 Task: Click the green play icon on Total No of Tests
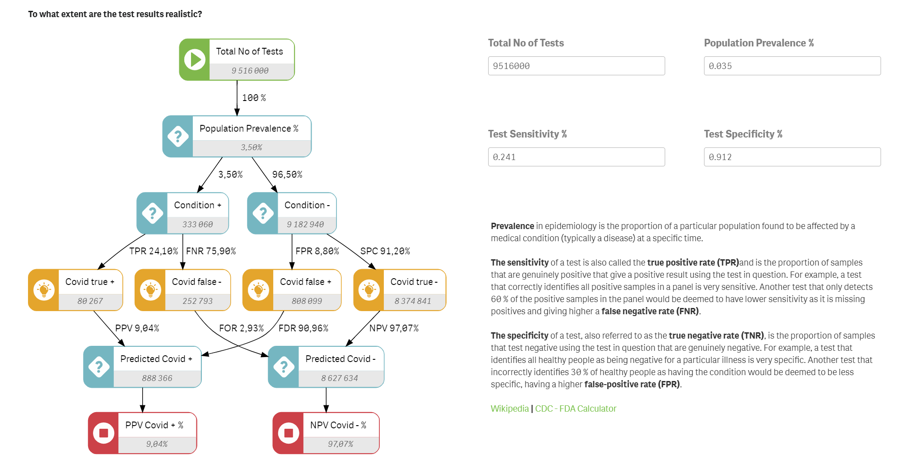point(195,60)
